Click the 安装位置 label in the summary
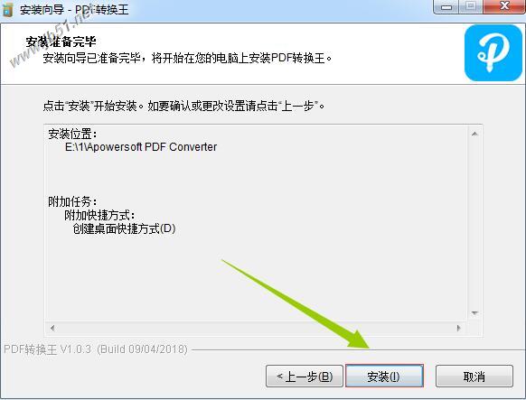 click(x=73, y=134)
